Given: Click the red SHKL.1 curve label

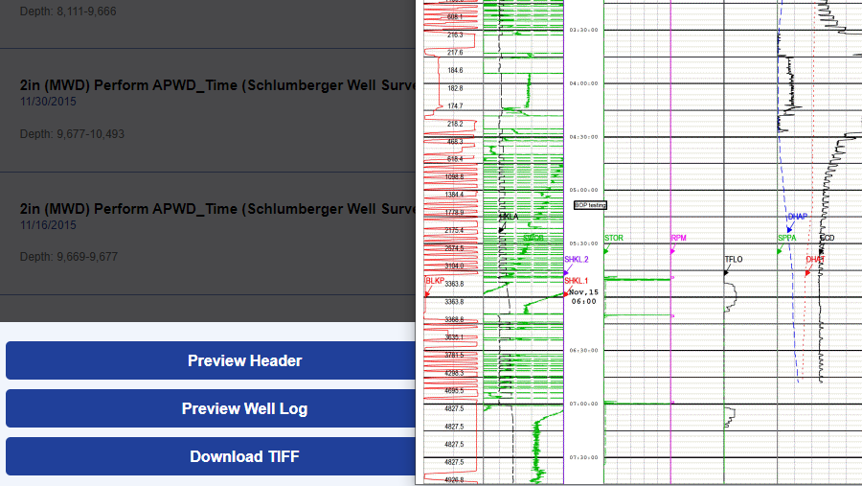Looking at the screenshot, I should click(x=577, y=280).
